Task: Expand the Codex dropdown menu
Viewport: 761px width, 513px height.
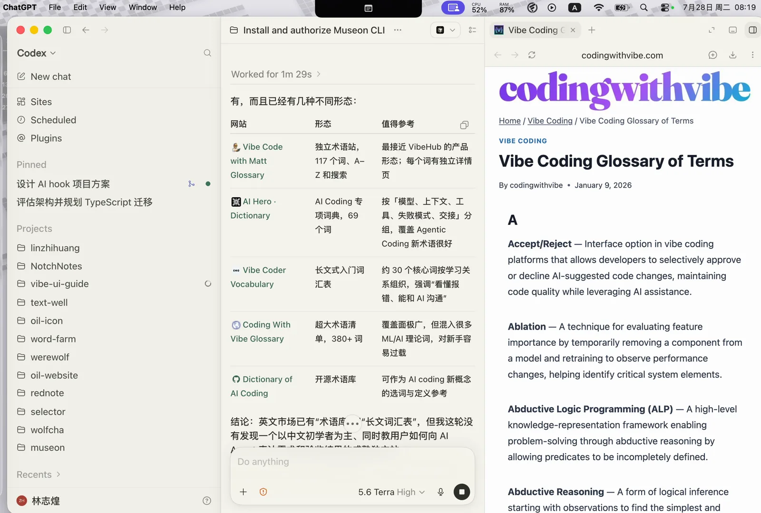Action: pyautogui.click(x=37, y=53)
